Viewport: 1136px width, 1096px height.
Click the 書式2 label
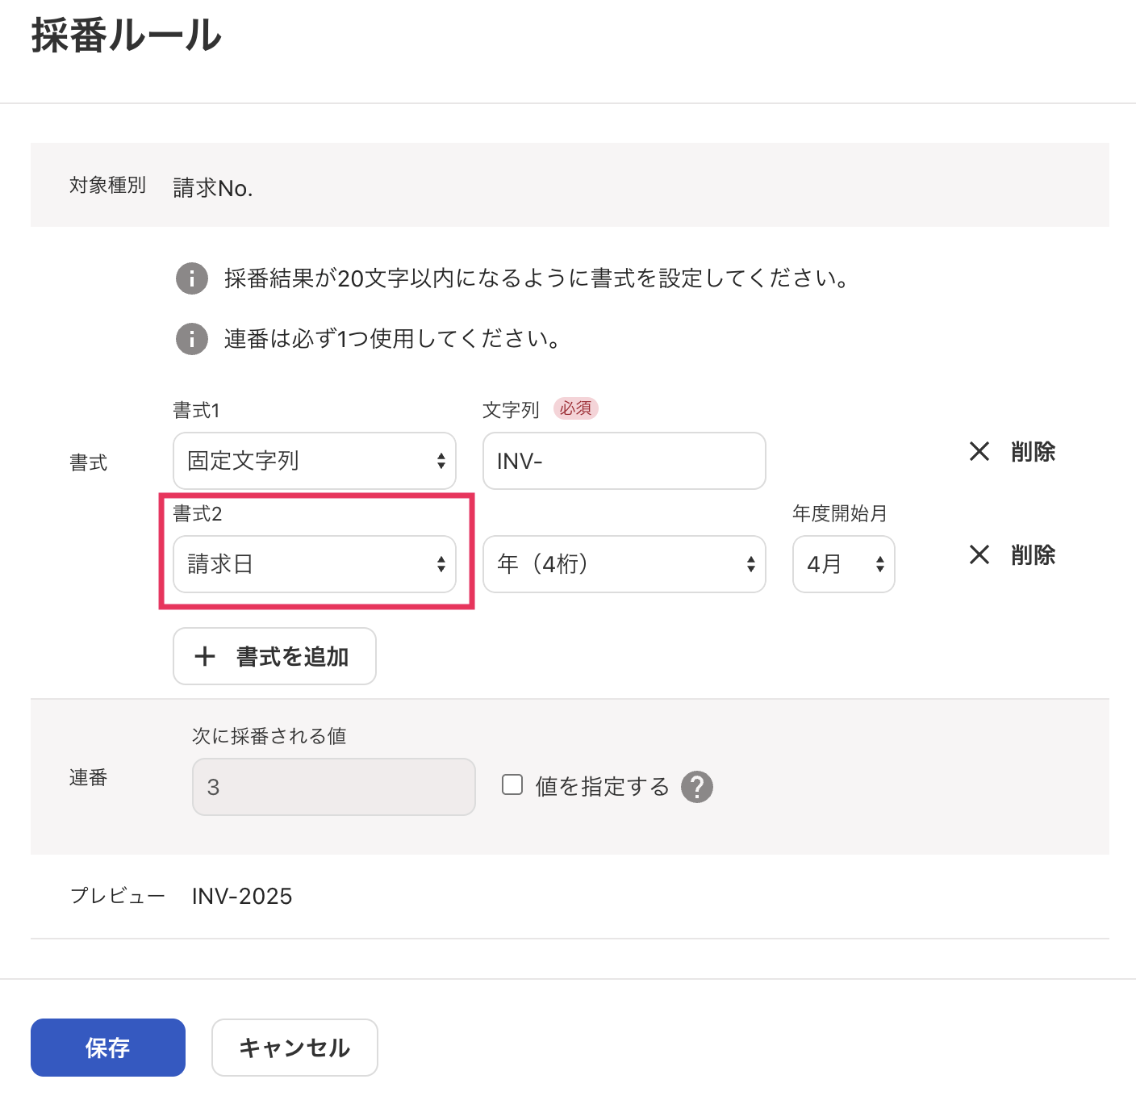point(198,513)
